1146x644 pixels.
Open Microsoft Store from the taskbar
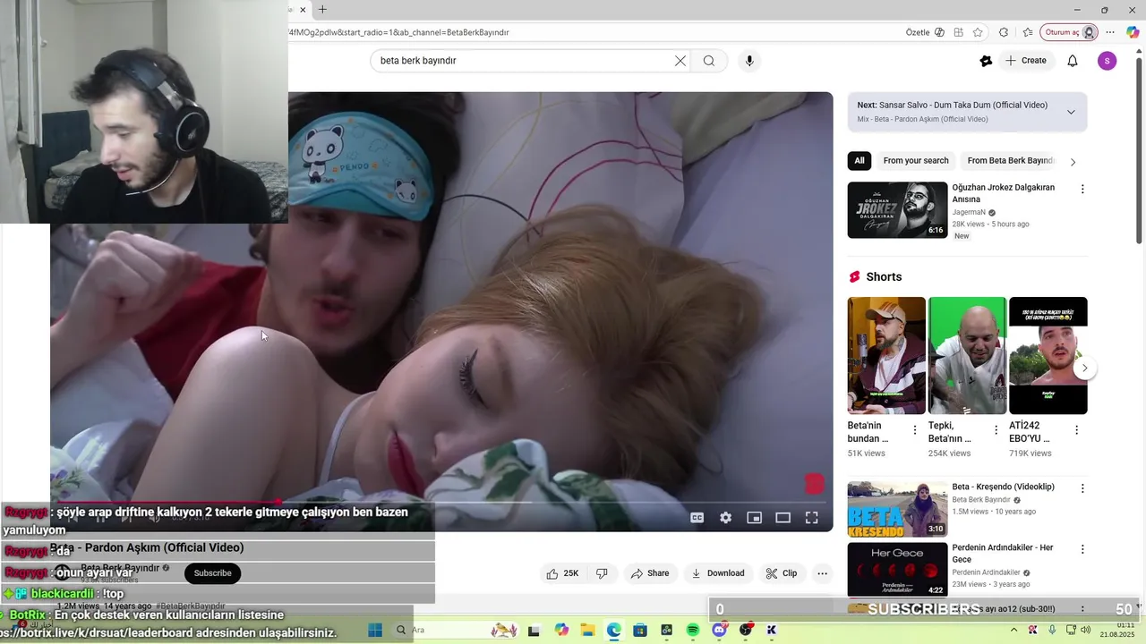(x=640, y=631)
